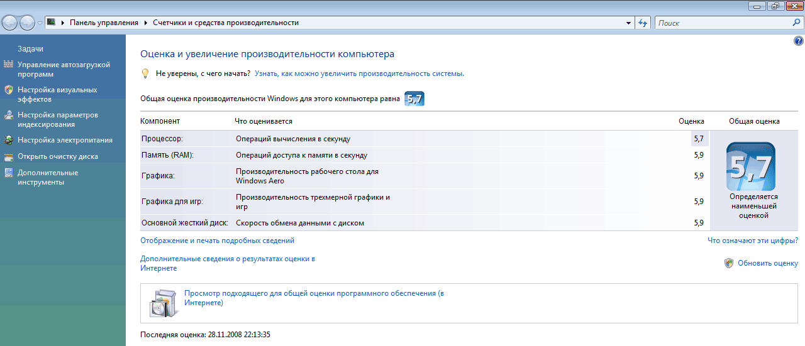Click the Компонент column header
Image resolution: width=805 pixels, height=346 pixels.
click(160, 121)
